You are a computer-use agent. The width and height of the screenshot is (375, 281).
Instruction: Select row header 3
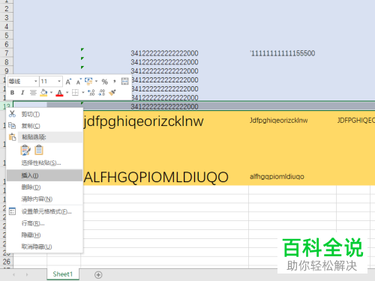coord(7,17)
